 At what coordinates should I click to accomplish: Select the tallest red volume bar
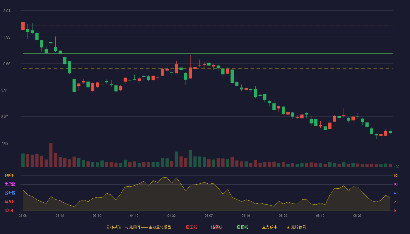51,155
